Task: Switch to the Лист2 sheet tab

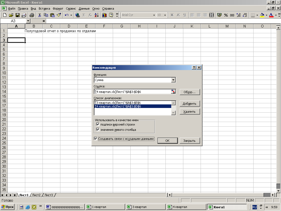Action: point(36,195)
